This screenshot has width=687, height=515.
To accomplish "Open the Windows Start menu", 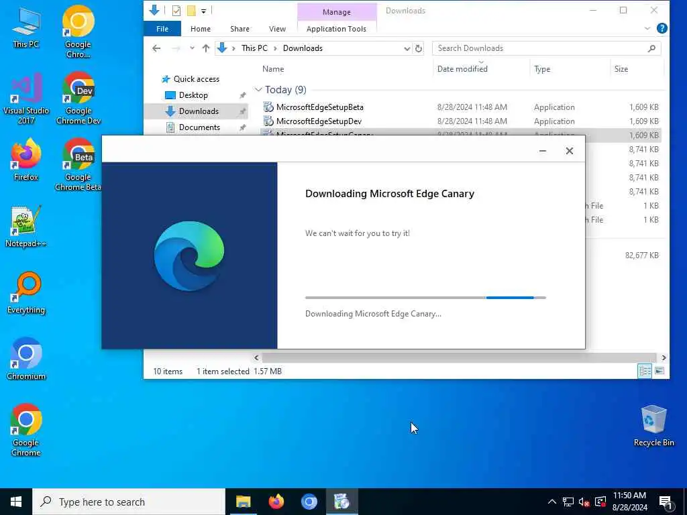I will (16, 502).
